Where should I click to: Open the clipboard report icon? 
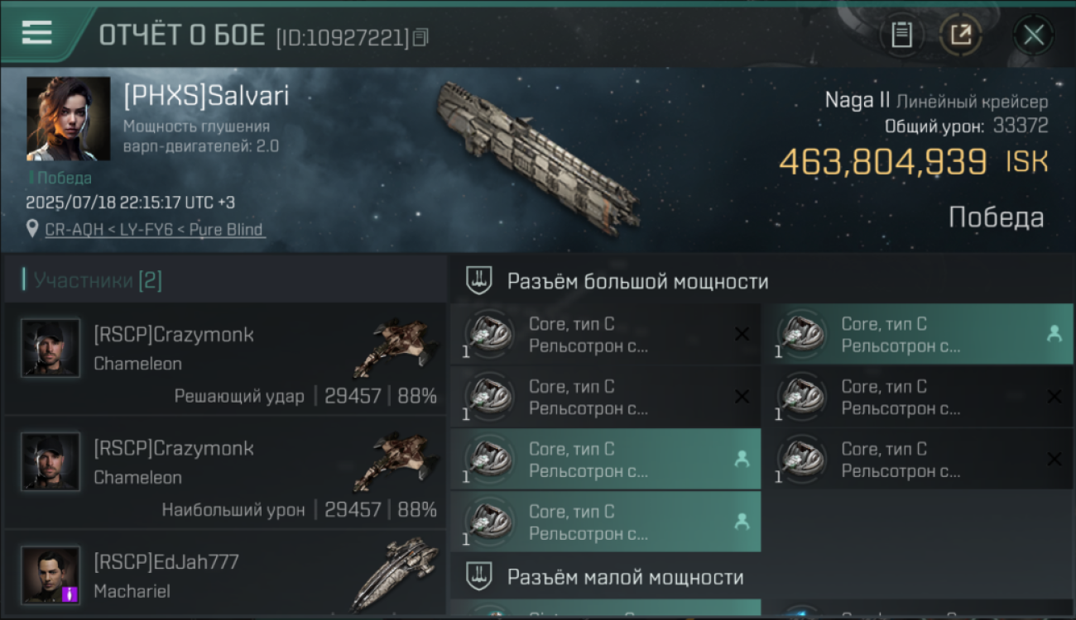coord(901,35)
